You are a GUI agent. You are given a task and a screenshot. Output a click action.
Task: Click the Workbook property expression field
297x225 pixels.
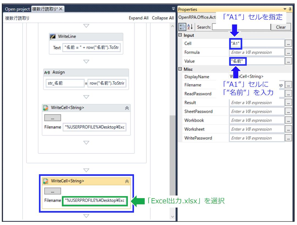[x=257, y=120]
